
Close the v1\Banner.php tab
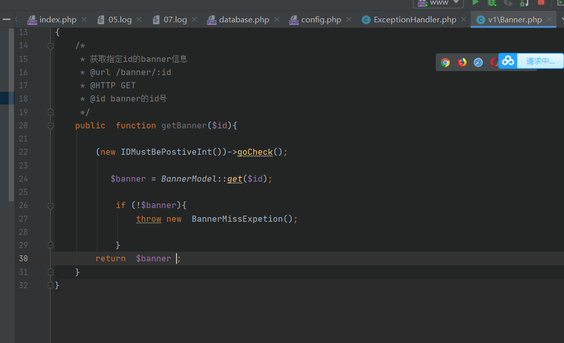click(549, 19)
